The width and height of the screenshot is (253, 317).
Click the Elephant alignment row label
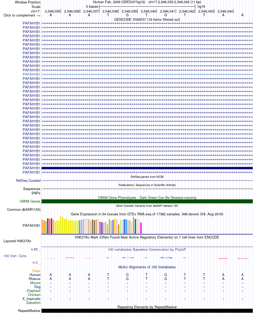point(34,291)
